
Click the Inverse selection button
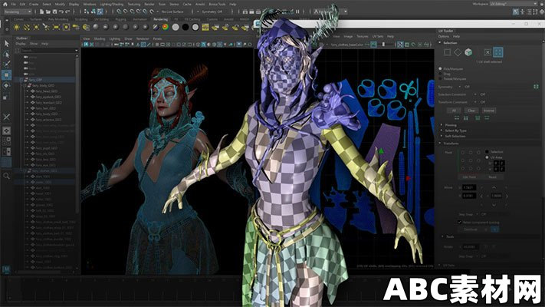tap(489, 111)
